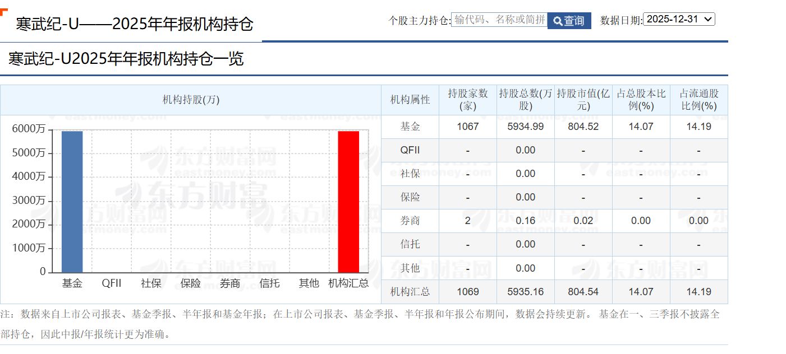Click the red 机构汇总 bar in chart
The image size is (786, 354).
[348, 202]
